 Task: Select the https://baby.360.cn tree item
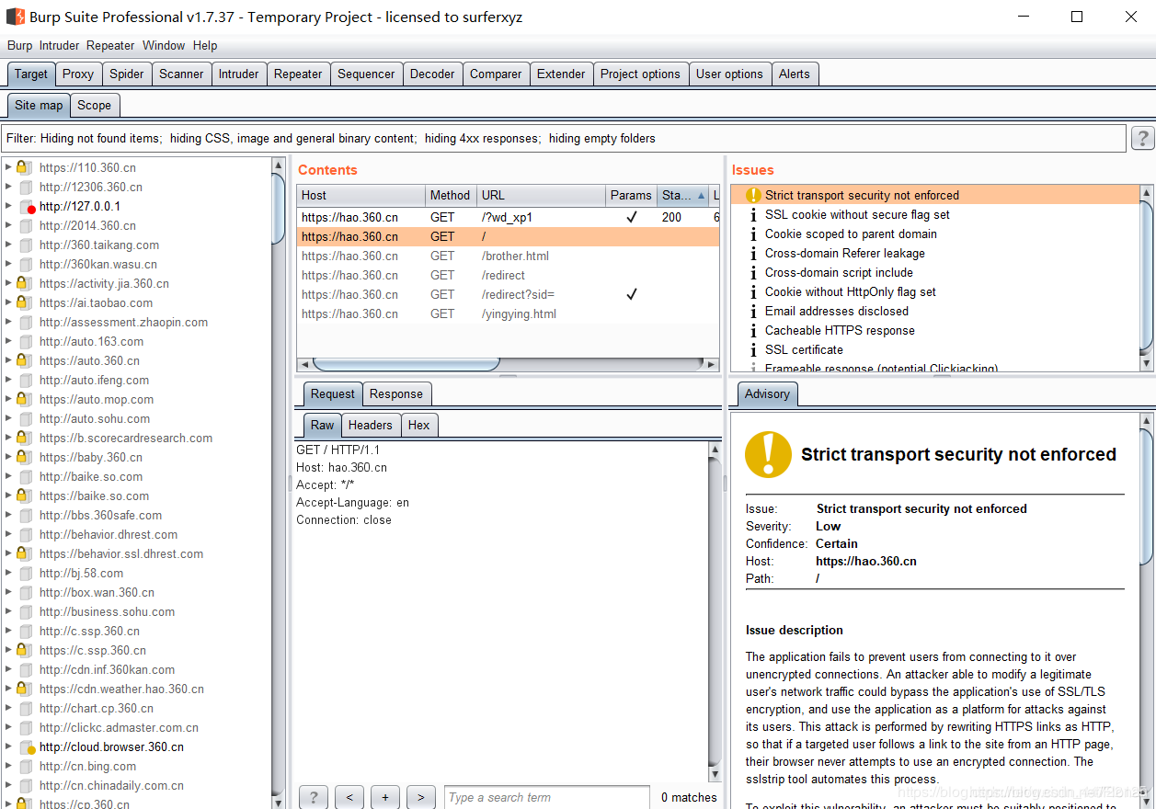click(91, 457)
